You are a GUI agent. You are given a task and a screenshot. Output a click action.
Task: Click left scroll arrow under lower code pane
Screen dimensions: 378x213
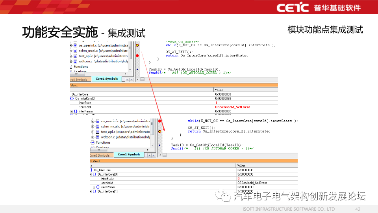tap(160, 155)
